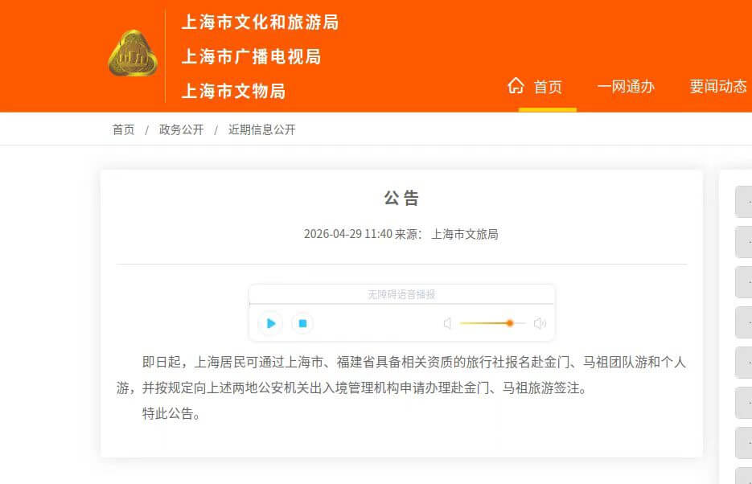Play the accessibility voice broadcast

(270, 323)
